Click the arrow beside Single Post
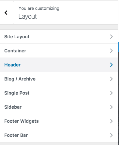Image resolution: width=119 pixels, height=145 pixels. click(112, 93)
